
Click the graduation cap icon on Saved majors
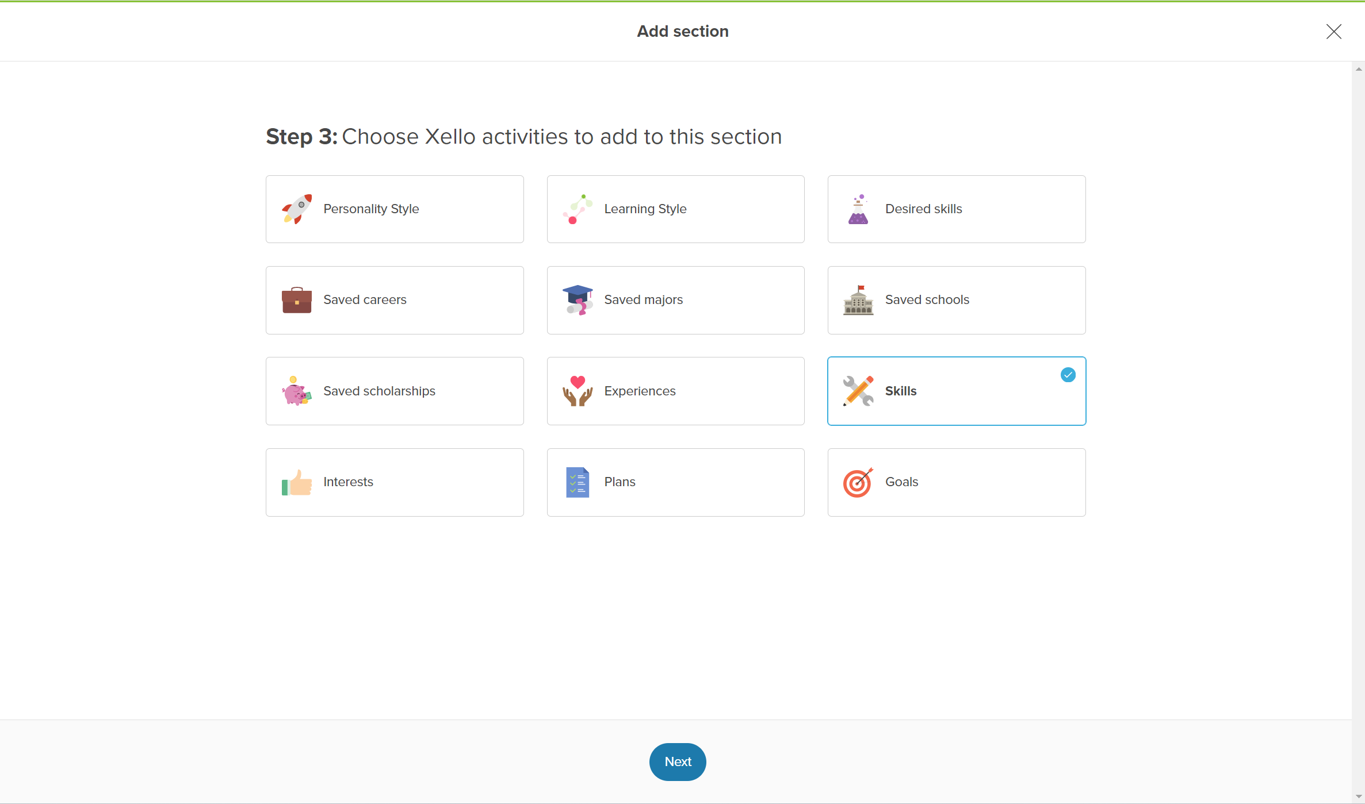click(x=577, y=299)
